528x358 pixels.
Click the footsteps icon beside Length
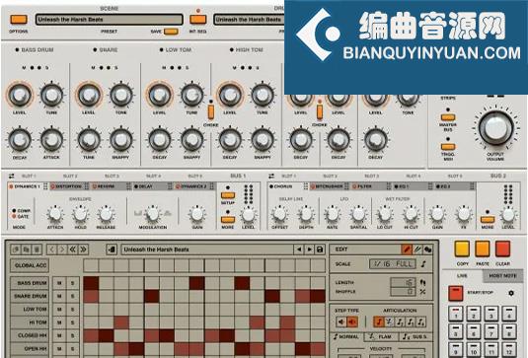(x=423, y=282)
